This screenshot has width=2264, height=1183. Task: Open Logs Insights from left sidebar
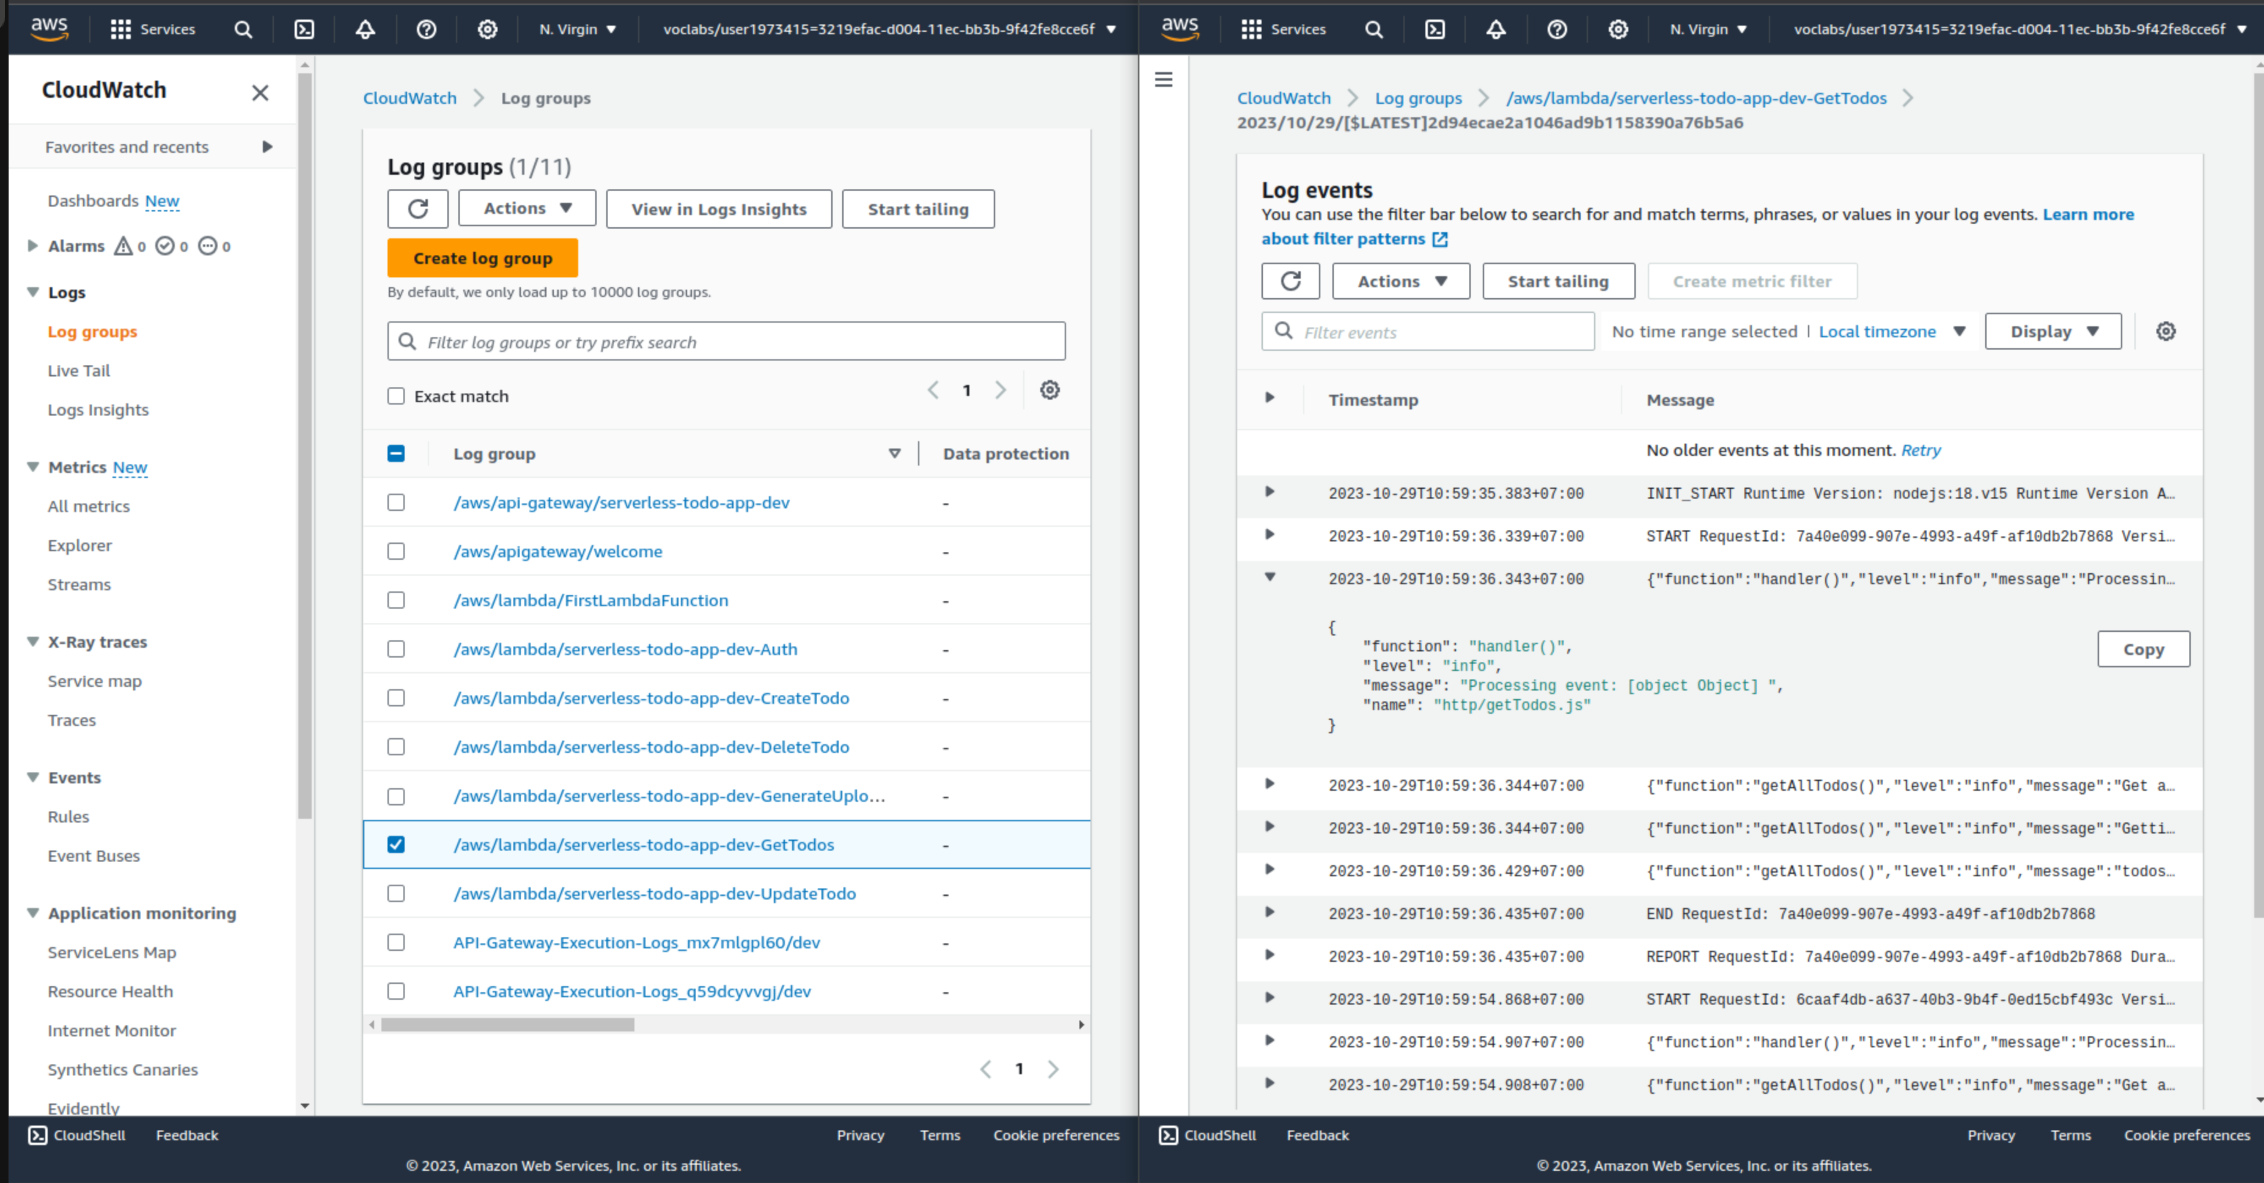click(x=97, y=409)
